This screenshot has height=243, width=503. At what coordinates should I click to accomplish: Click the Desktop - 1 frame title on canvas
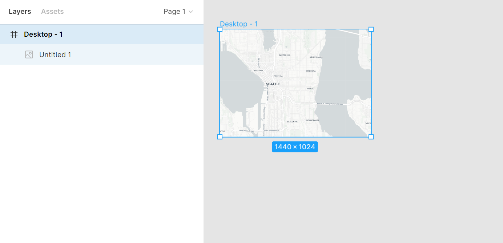tap(239, 24)
